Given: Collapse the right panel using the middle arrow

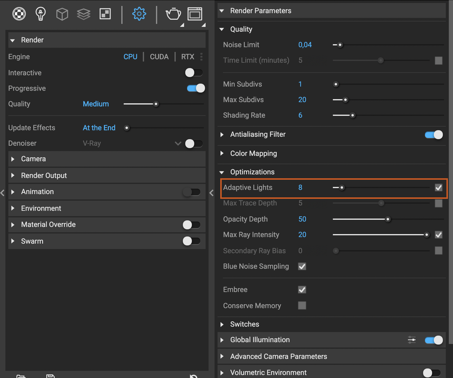Looking at the screenshot, I should tap(212, 193).
